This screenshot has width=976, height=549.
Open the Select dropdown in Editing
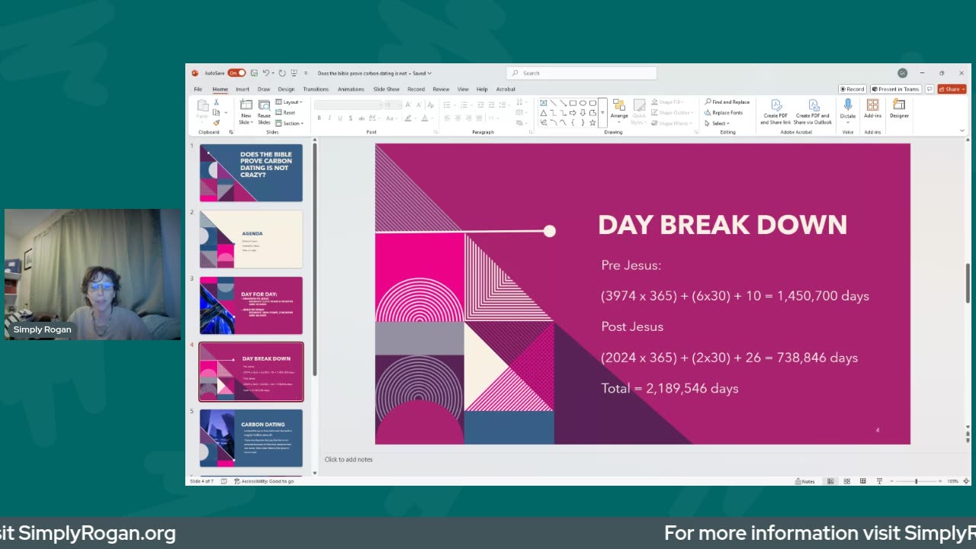tap(717, 124)
